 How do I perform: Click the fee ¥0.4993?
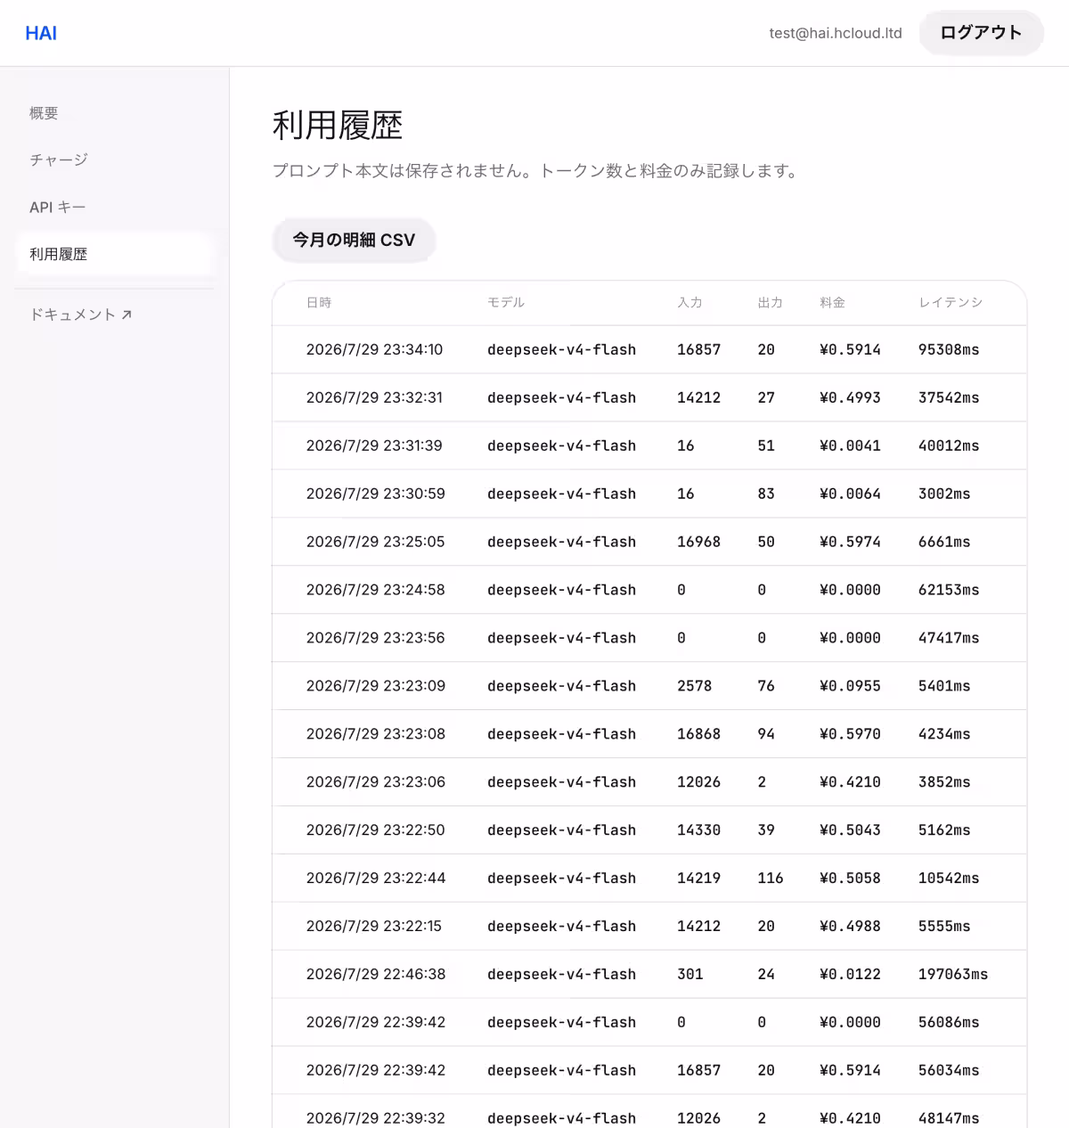click(x=850, y=397)
